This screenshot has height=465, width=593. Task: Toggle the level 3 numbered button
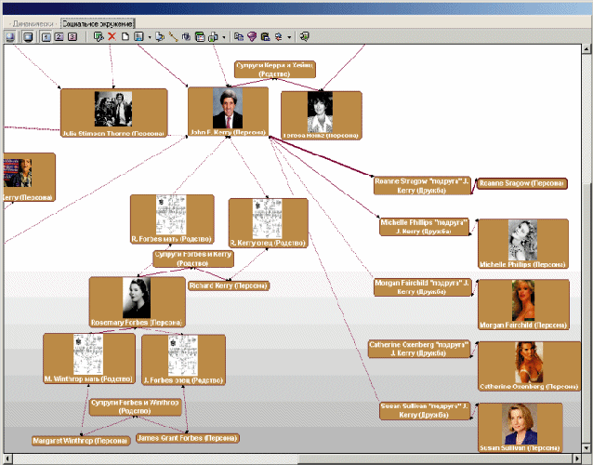(72, 36)
